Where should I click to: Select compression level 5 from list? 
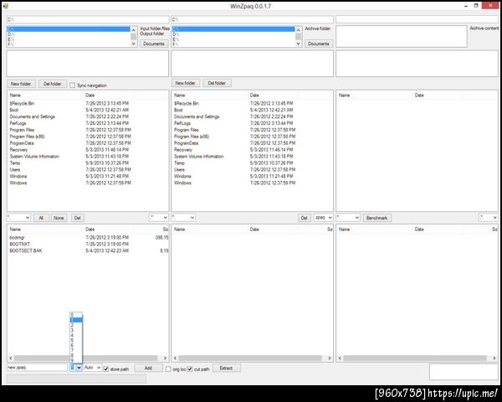click(x=76, y=341)
